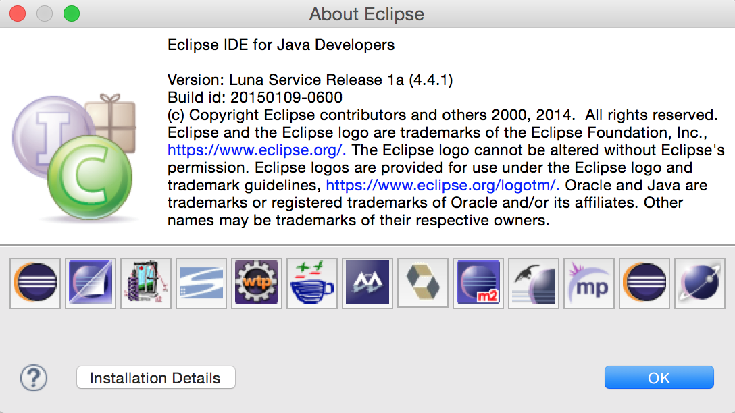735x413 pixels.
Task: Click the beige hexagon cube plugin icon
Action: (x=423, y=283)
